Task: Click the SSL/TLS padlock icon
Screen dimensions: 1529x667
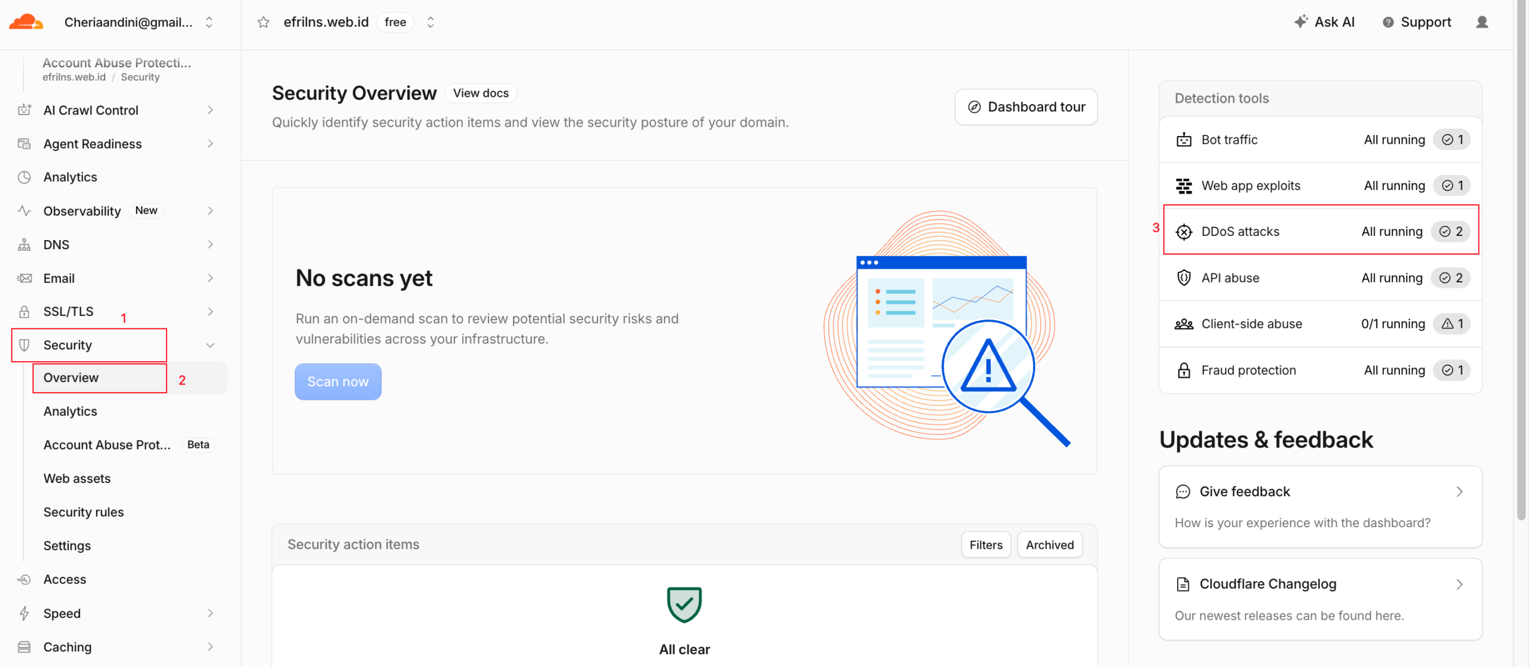Action: point(24,312)
